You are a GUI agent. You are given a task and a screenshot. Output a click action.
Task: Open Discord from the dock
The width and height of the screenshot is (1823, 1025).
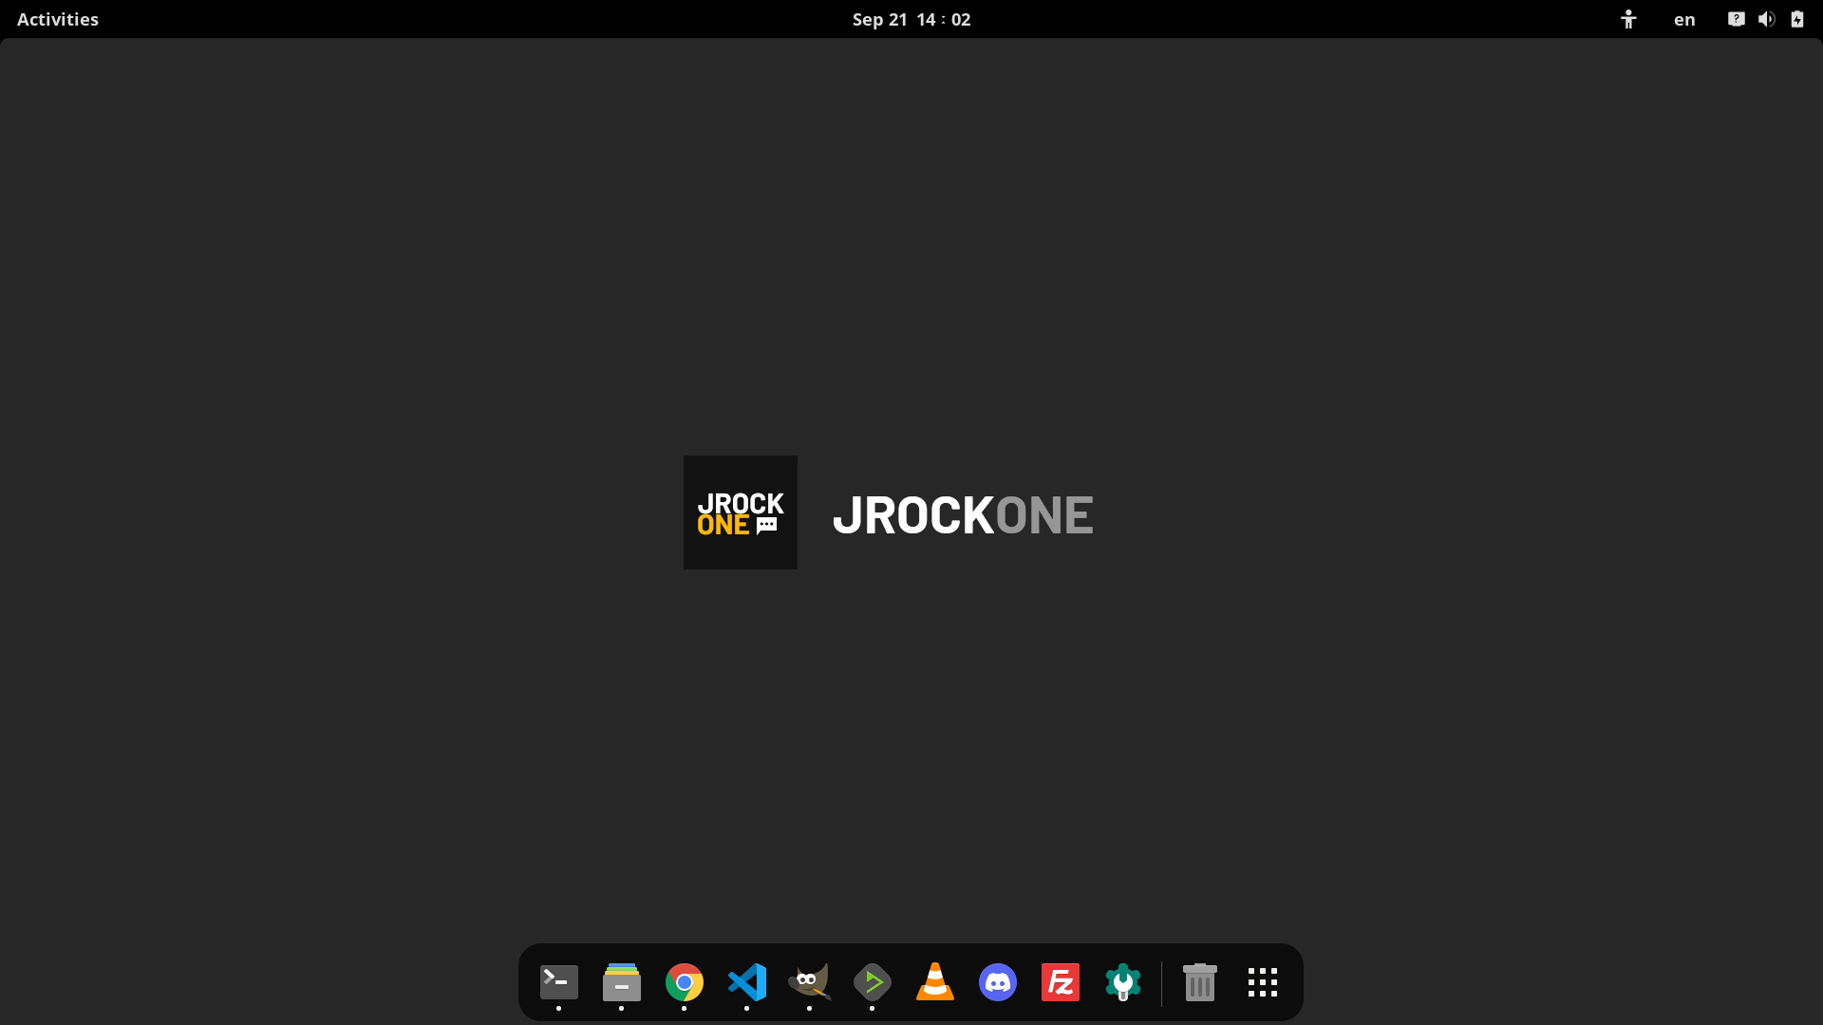click(997, 982)
